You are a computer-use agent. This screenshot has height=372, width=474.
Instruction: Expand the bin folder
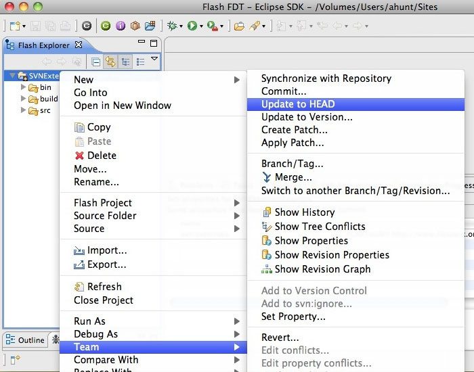coord(23,87)
